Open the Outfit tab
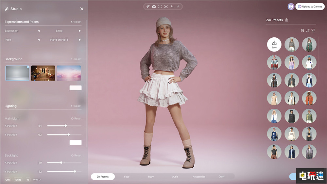 pos(175,177)
